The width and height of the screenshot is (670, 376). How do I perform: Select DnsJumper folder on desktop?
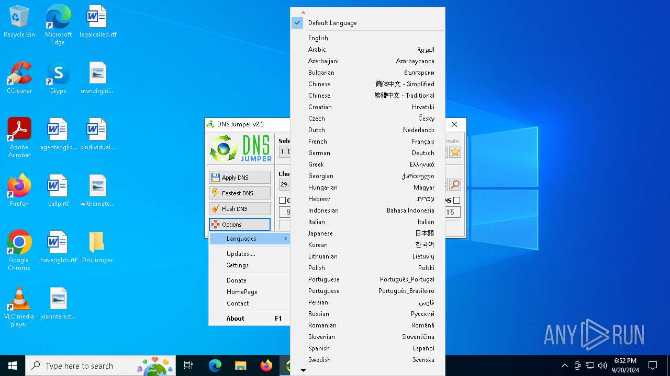tap(97, 248)
